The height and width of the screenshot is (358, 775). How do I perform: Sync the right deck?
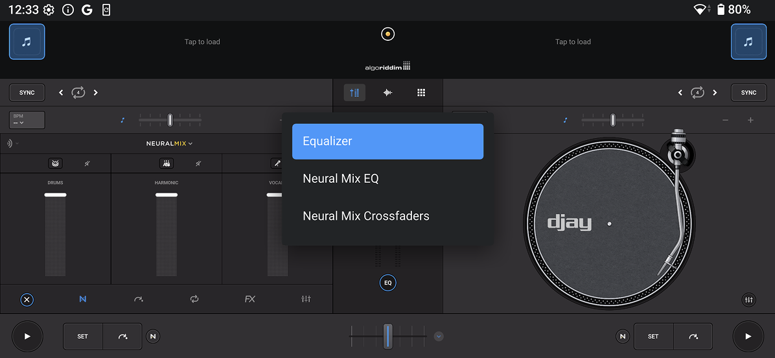click(x=748, y=93)
